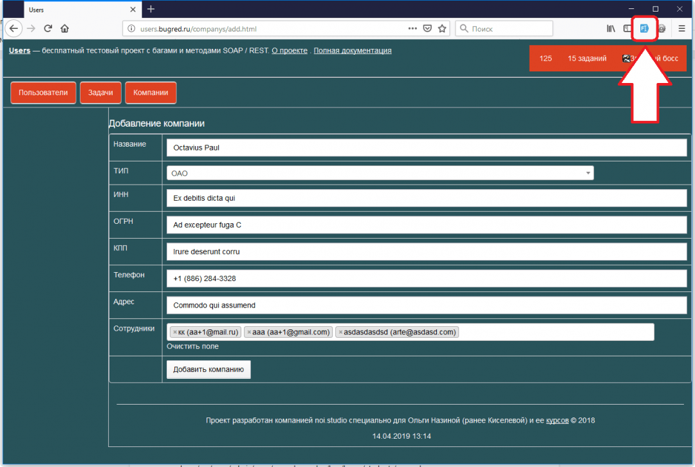Image resolution: width=695 pixels, height=467 pixels.
Task: Remove employee tag asdasdasdsd (arte@asdasd.com)
Action: (340, 332)
